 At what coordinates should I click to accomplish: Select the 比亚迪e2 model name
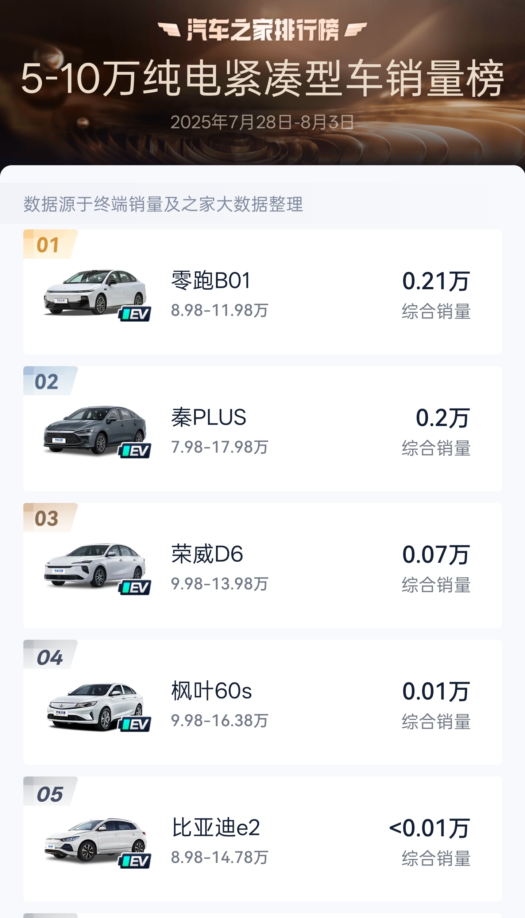pos(216,828)
